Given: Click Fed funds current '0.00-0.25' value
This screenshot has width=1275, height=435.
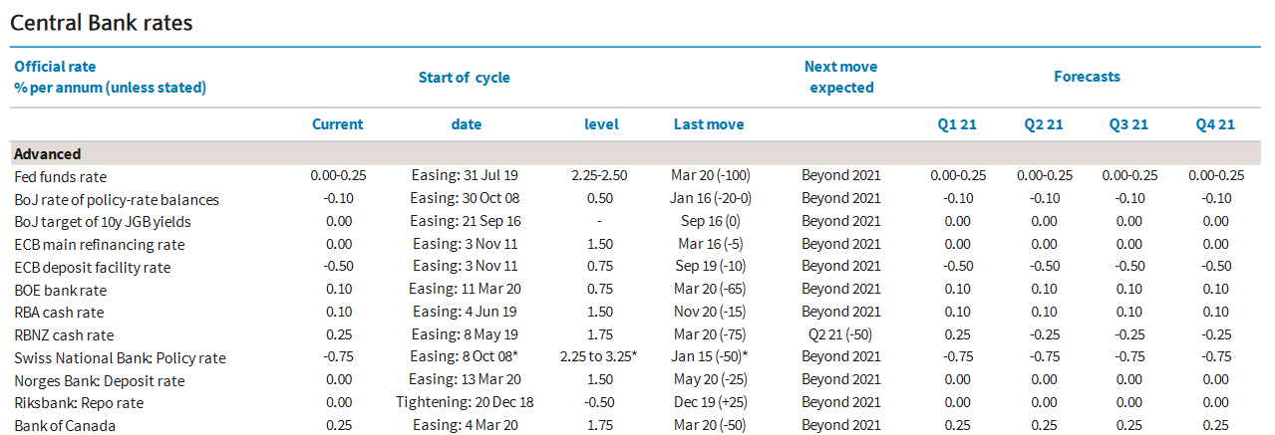Looking at the screenshot, I should [x=338, y=175].
